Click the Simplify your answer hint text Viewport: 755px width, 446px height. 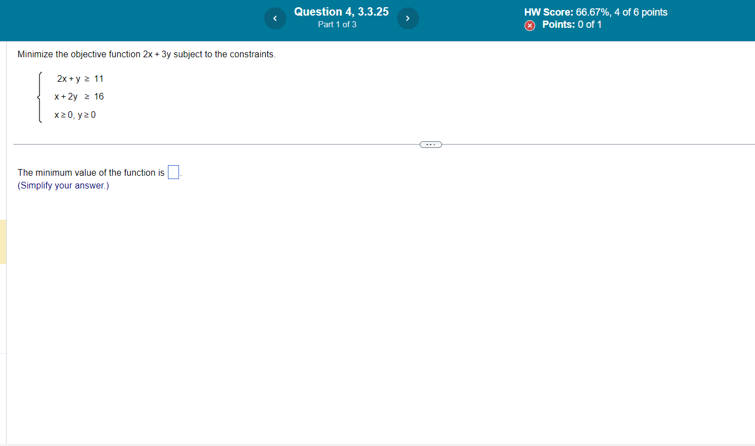pos(63,185)
